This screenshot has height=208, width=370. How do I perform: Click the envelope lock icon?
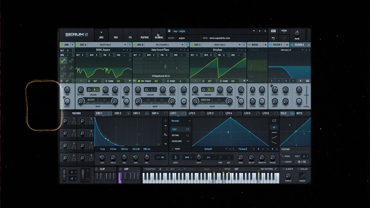(x=165, y=120)
